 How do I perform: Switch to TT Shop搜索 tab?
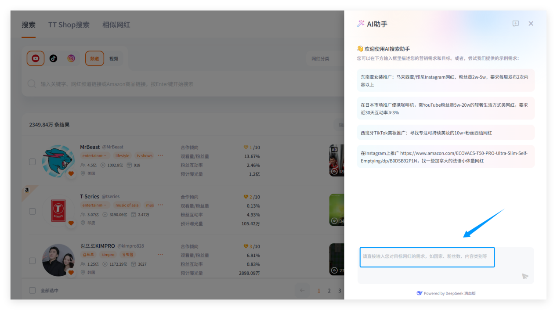tap(69, 25)
